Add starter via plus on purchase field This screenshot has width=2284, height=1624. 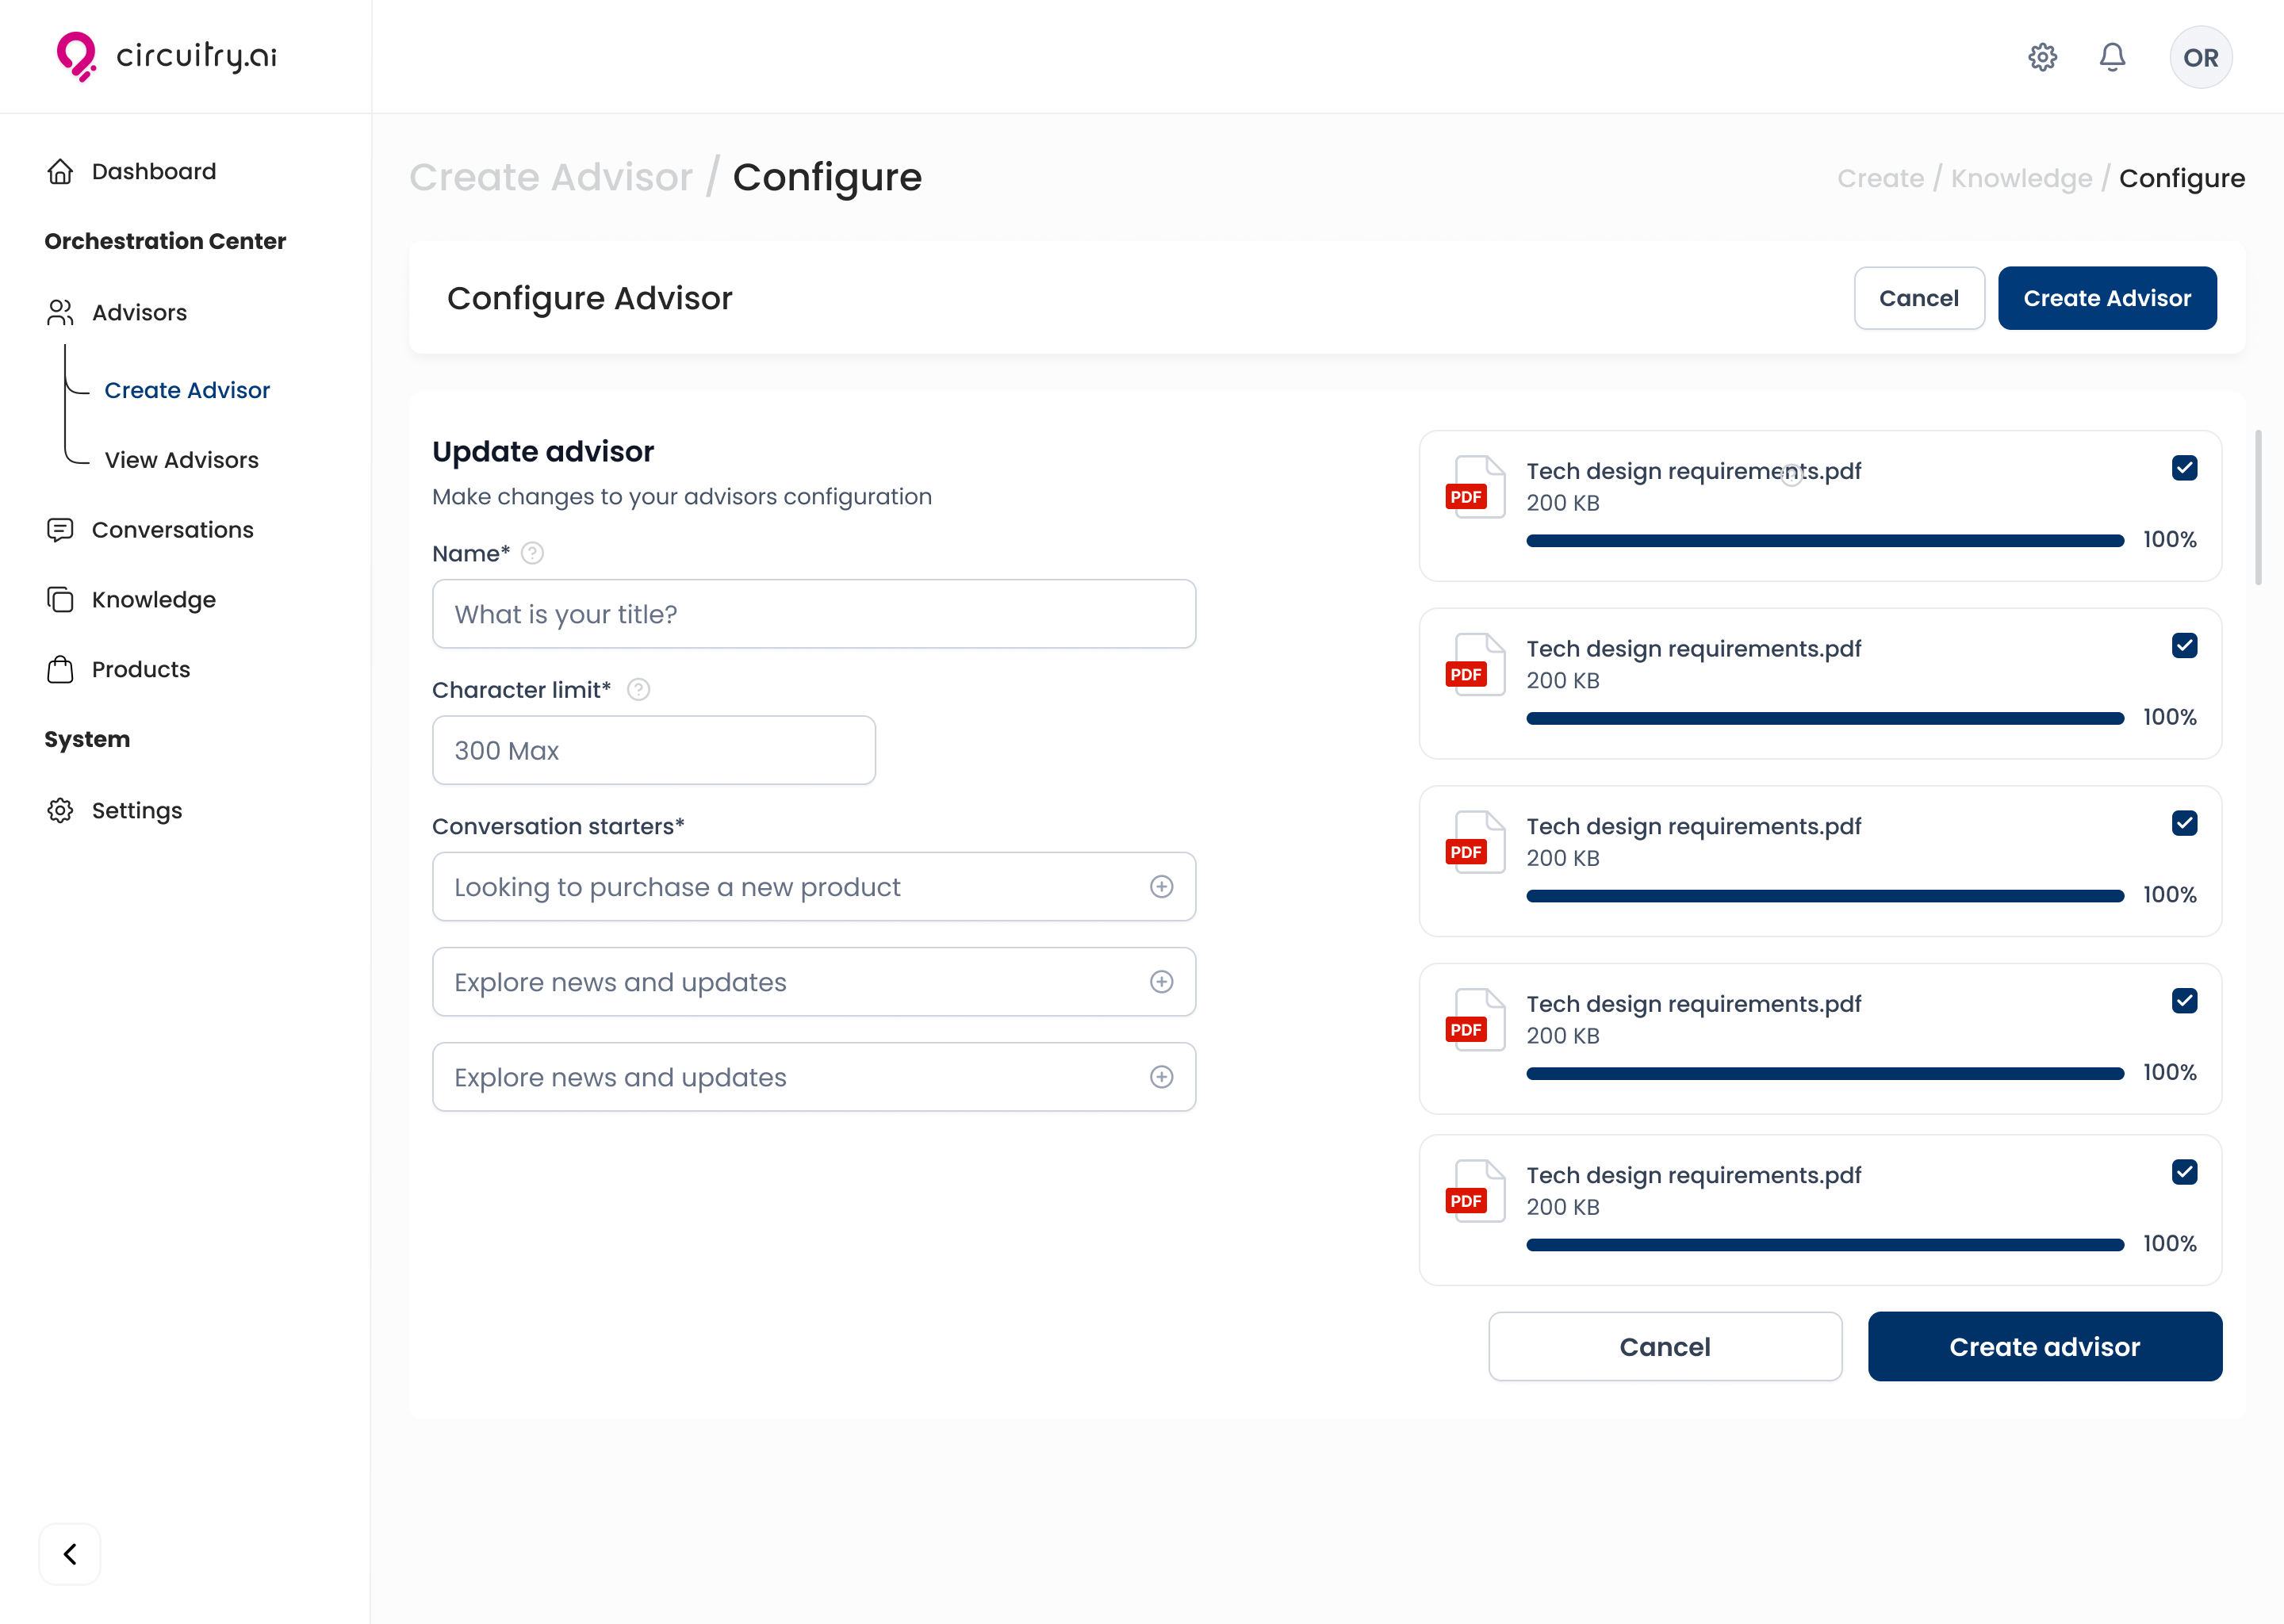coord(1161,887)
